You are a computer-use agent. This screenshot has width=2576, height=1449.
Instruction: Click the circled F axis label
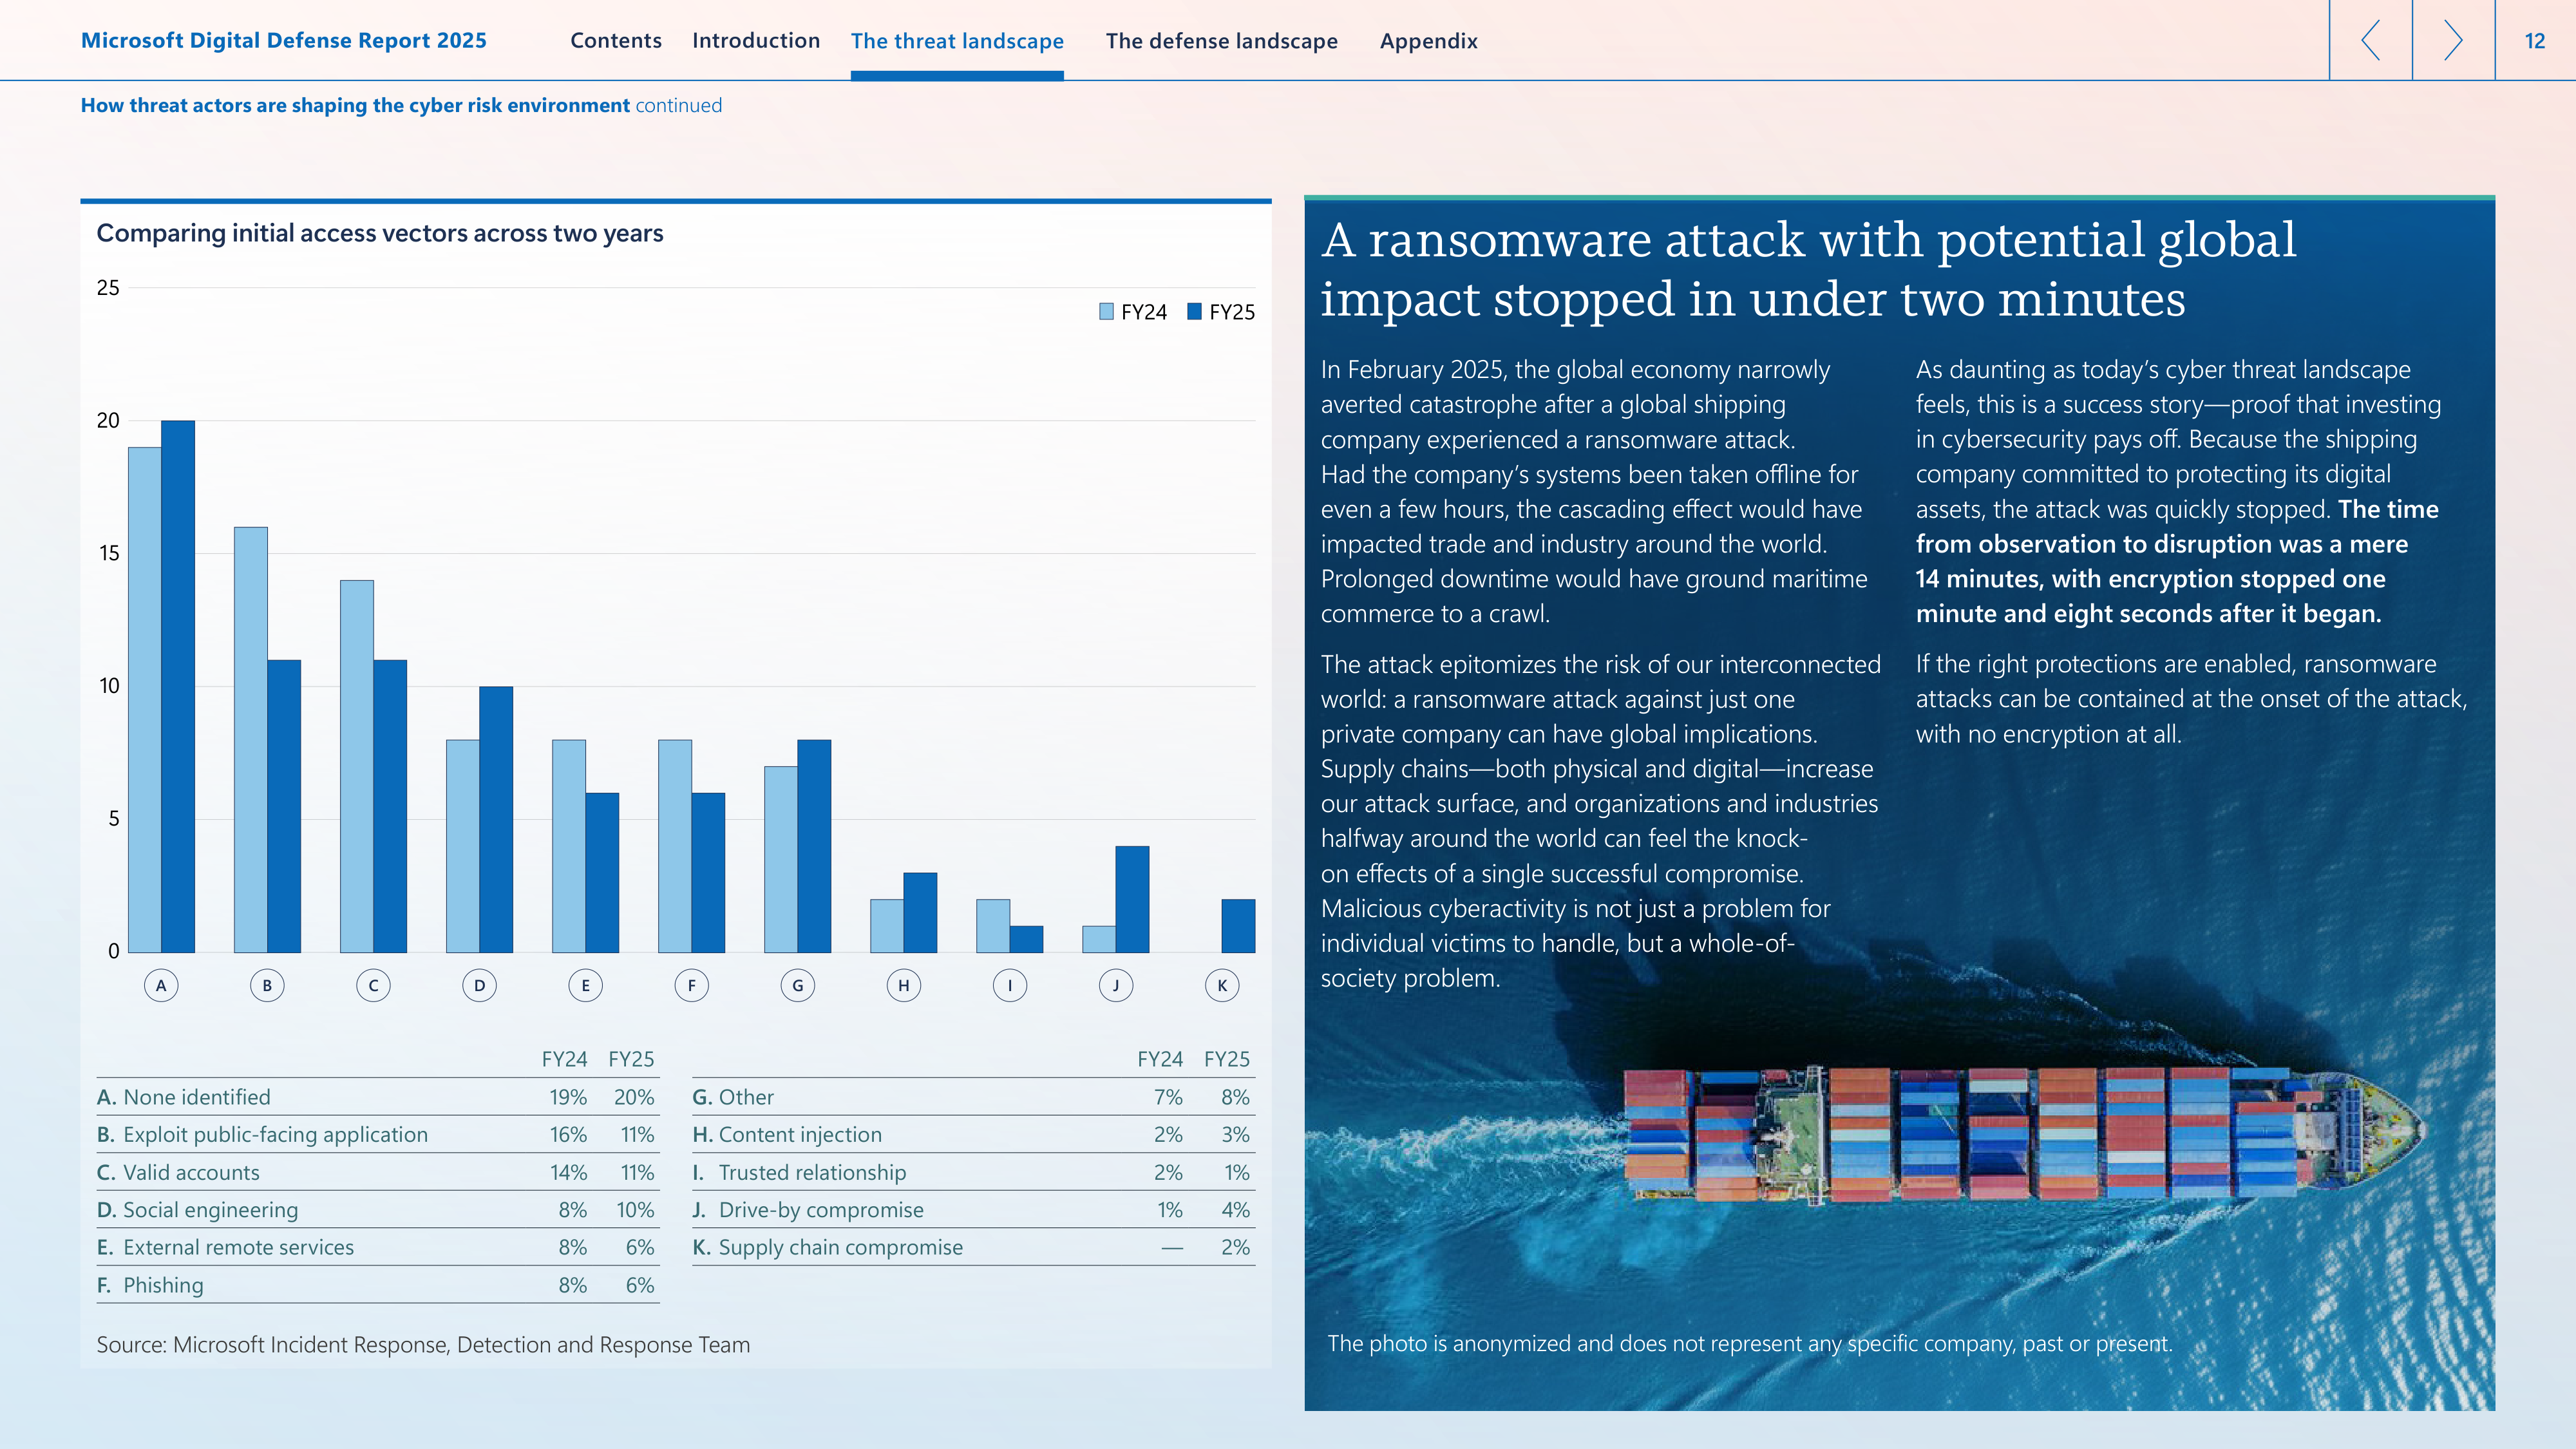tap(691, 985)
